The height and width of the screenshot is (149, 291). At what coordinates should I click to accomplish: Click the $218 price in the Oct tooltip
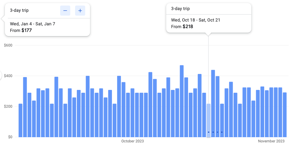[188, 26]
